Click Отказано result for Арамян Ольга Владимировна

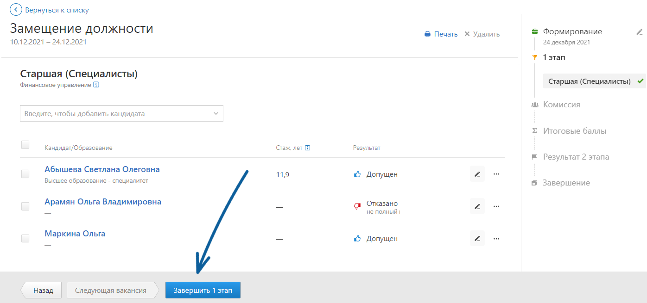(x=382, y=204)
